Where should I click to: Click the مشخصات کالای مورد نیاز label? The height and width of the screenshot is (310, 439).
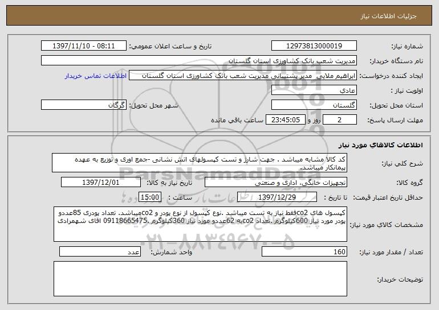[x=387, y=225]
